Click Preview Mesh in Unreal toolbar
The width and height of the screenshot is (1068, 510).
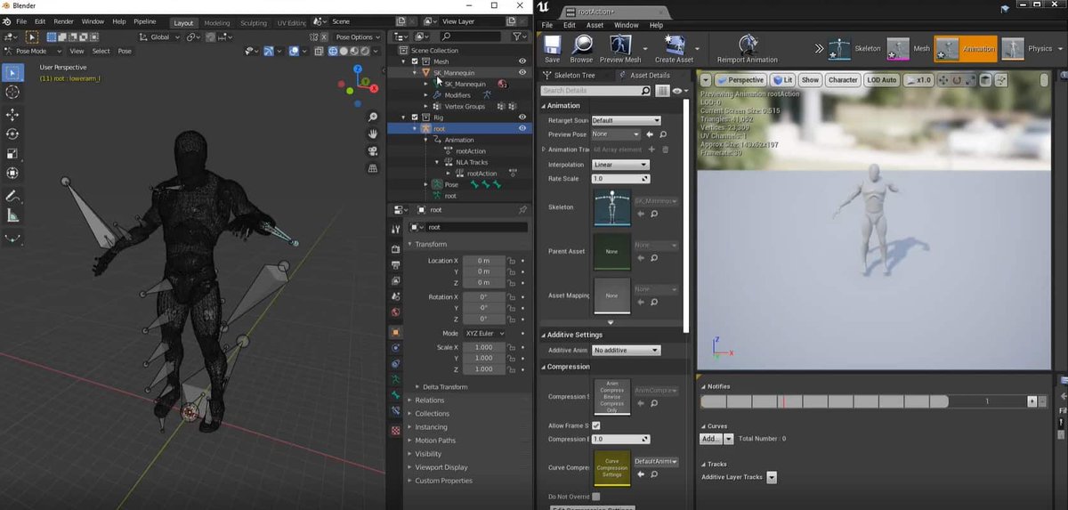(620, 49)
